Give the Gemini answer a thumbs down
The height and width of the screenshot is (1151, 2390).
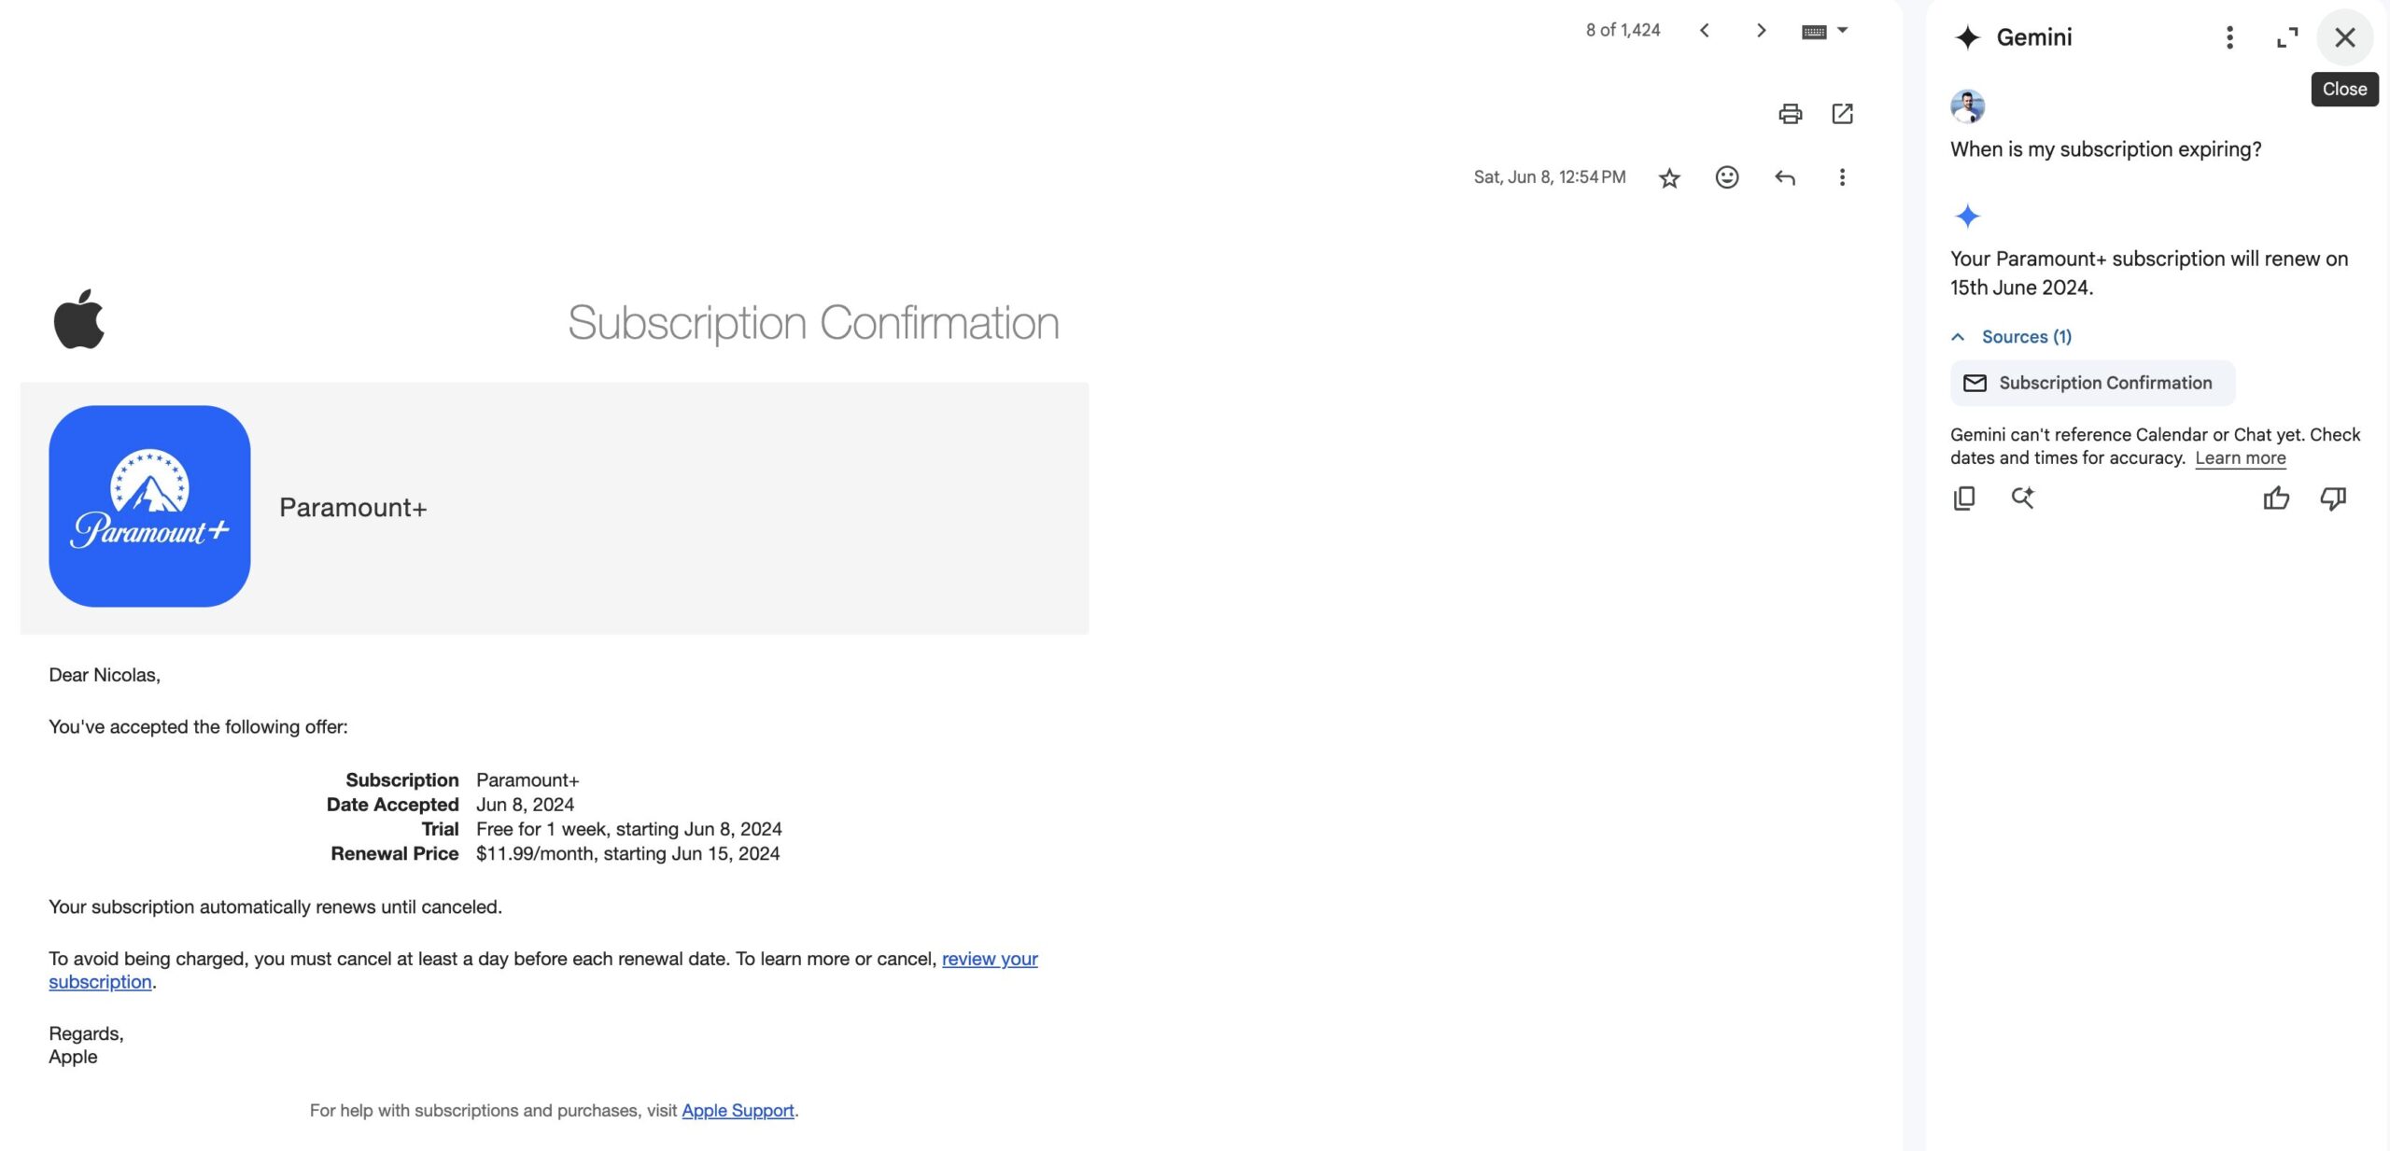tap(2333, 498)
